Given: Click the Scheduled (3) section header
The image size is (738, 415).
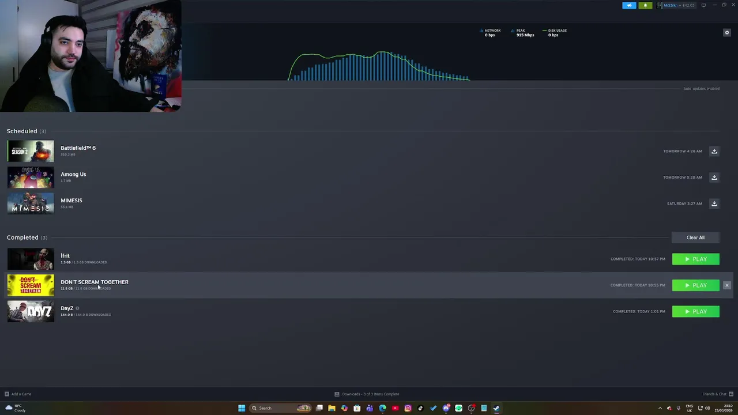Looking at the screenshot, I should coord(27,131).
